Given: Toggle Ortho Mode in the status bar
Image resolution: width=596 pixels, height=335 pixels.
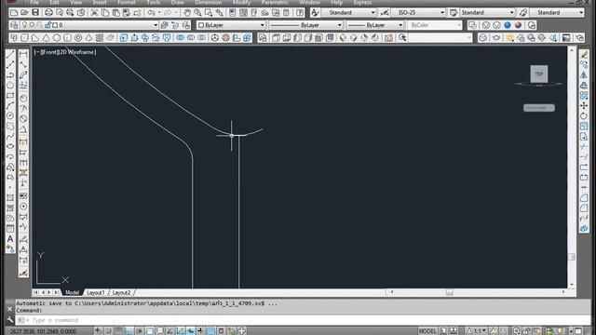Looking at the screenshot, I should pyautogui.click(x=129, y=331).
